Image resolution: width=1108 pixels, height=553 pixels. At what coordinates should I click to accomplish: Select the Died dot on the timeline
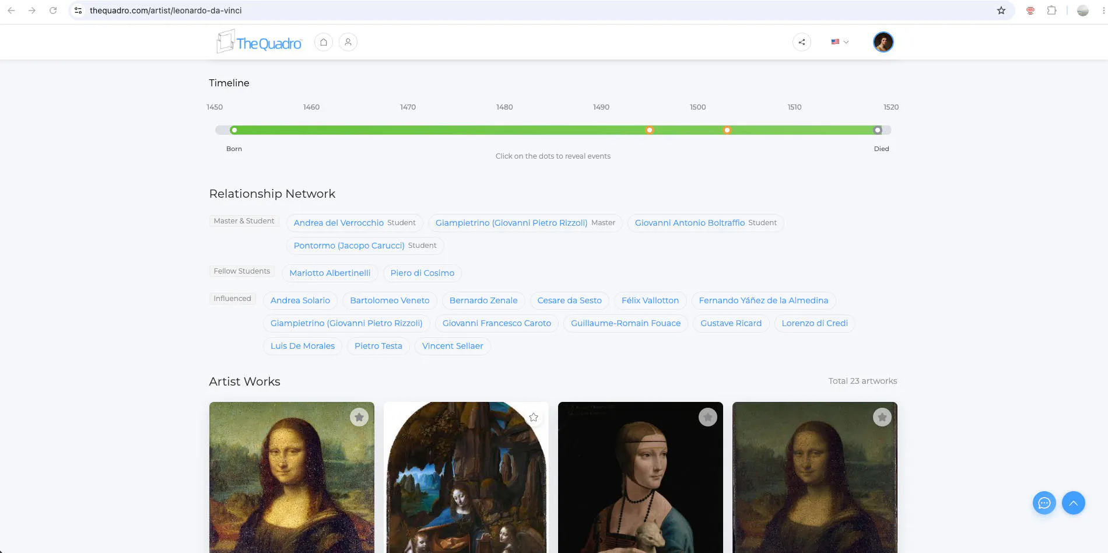pos(878,130)
